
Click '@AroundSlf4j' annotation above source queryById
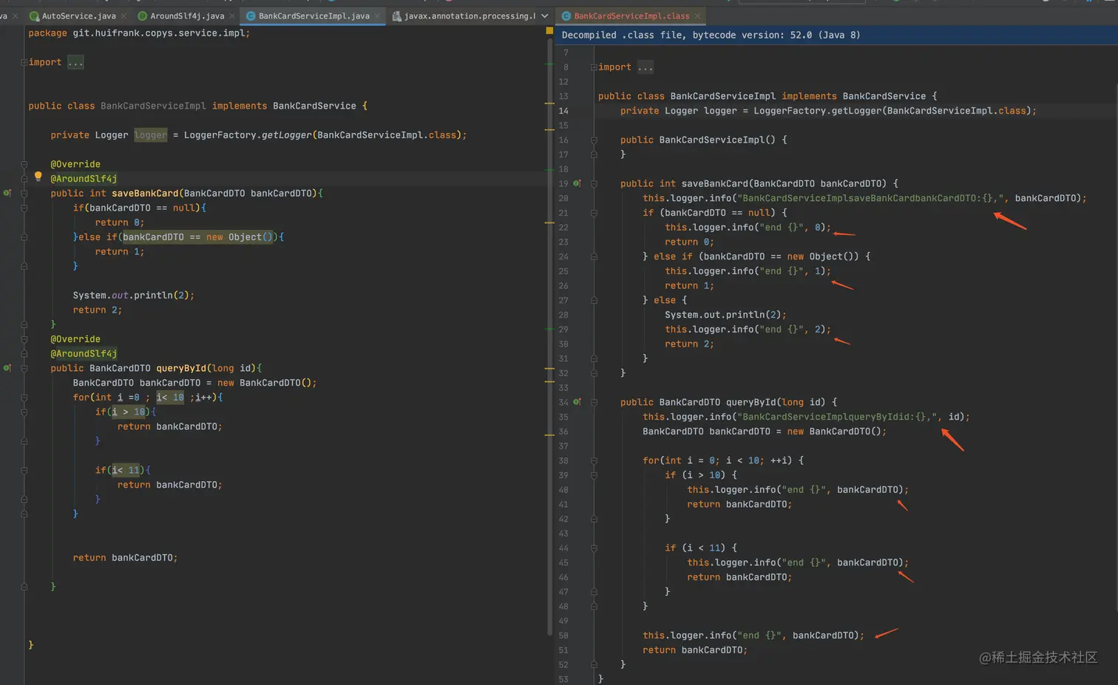[84, 353]
